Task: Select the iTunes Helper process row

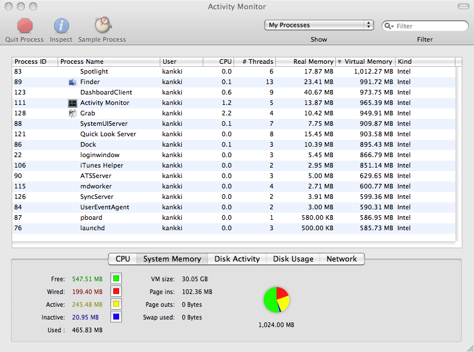Action: 234,165
